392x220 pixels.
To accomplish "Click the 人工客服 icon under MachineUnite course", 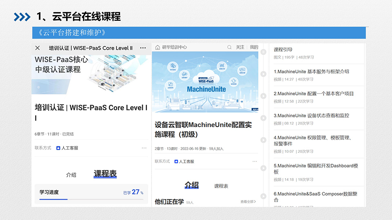I will (x=176, y=161).
